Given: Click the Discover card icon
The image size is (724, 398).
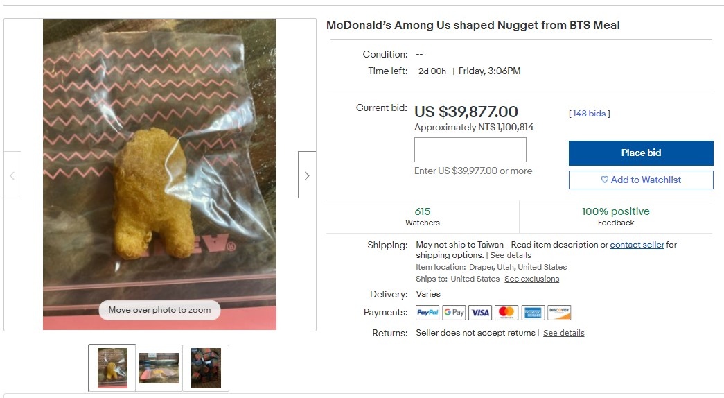Looking at the screenshot, I should (559, 313).
